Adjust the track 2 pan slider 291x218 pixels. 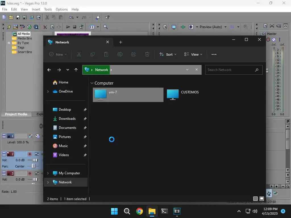(33, 166)
